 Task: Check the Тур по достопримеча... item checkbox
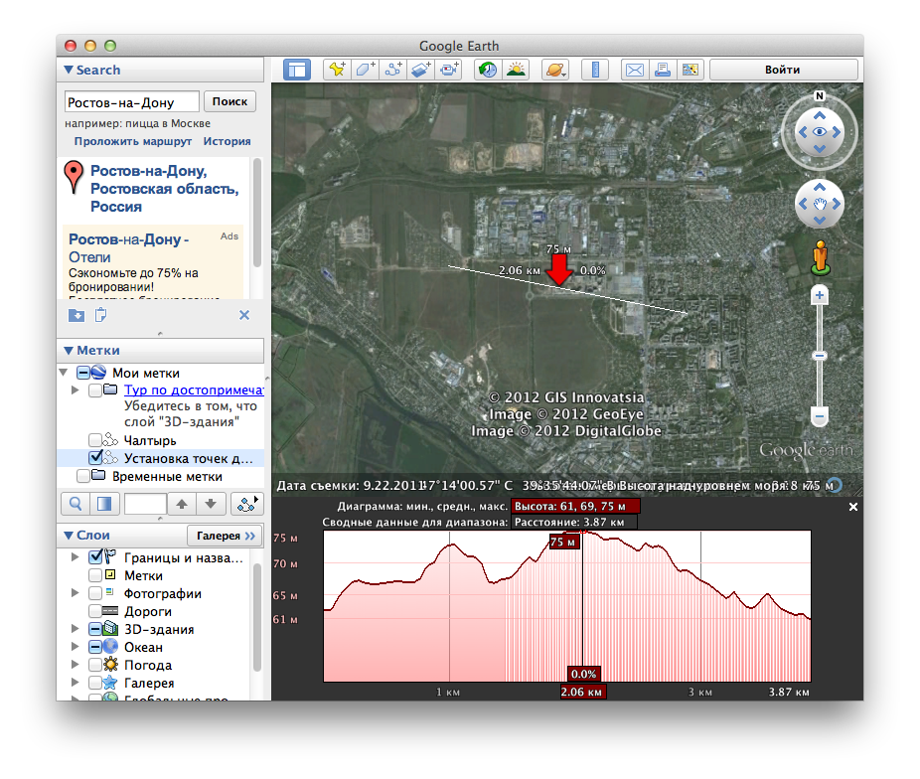click(x=95, y=390)
